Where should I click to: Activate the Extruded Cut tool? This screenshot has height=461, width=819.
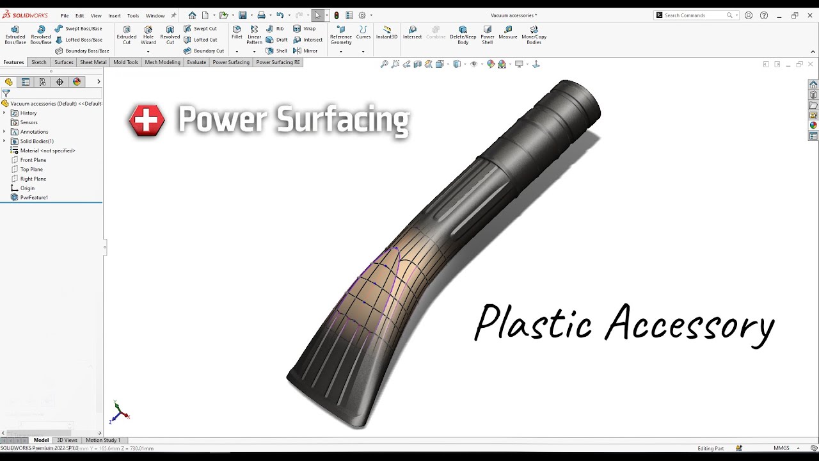(127, 35)
